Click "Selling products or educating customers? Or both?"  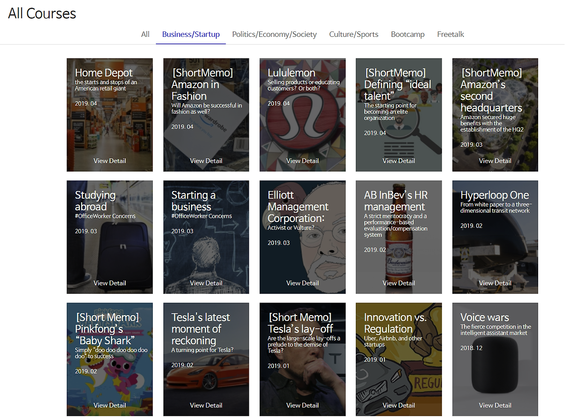(304, 85)
